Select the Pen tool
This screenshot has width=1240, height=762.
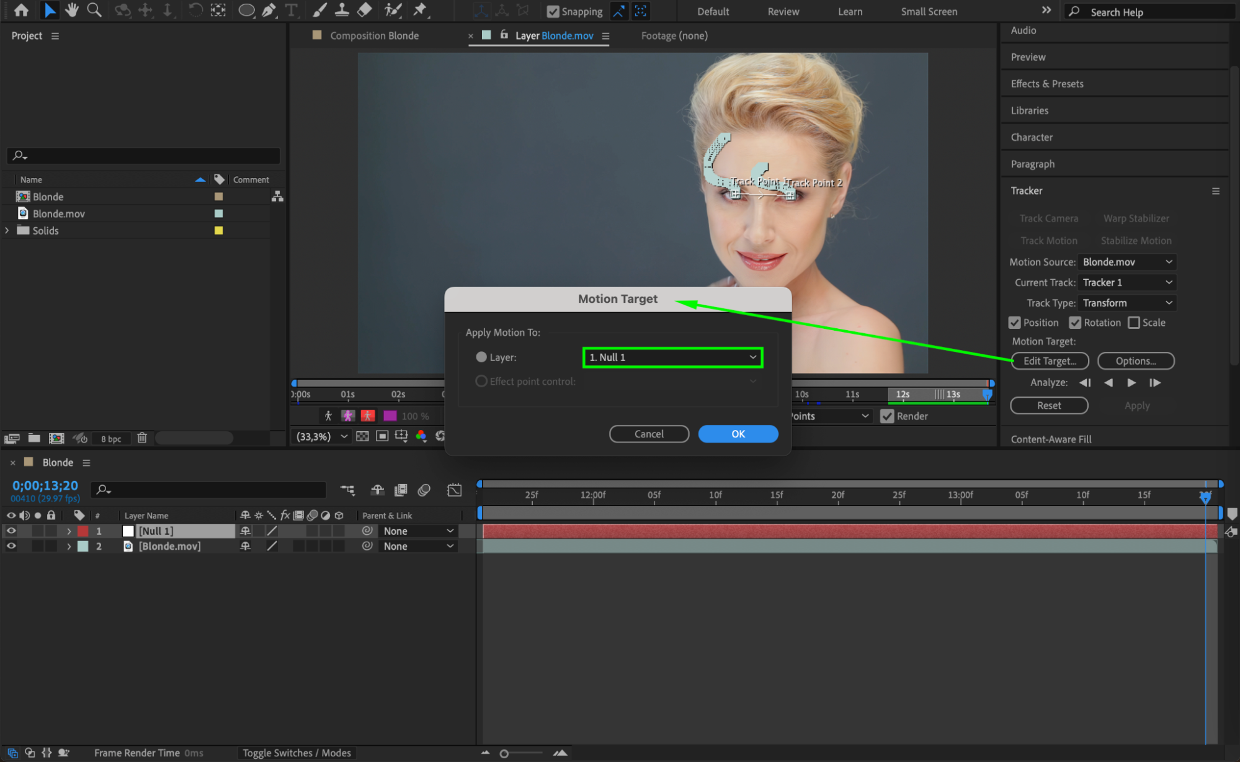click(x=269, y=10)
